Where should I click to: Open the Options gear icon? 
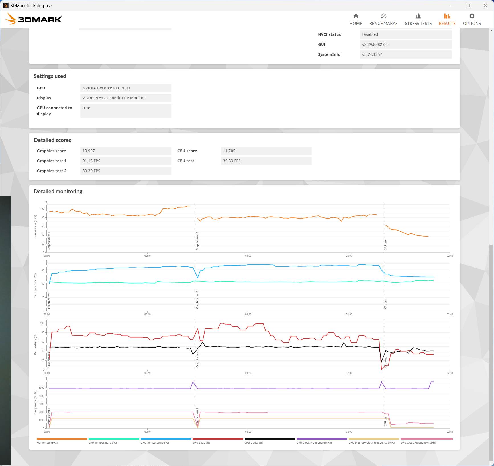click(x=472, y=16)
